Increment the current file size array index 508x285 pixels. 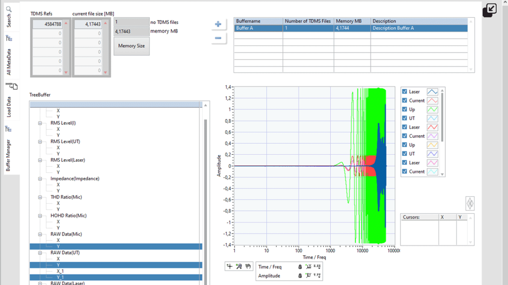click(x=106, y=23)
